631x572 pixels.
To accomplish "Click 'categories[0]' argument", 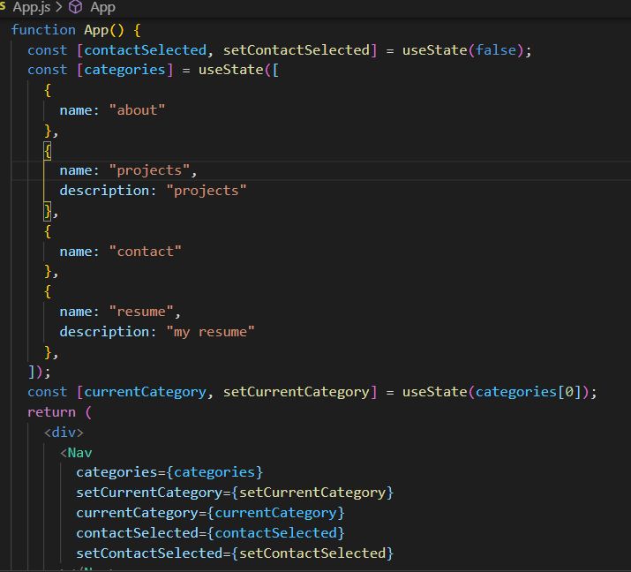I will [x=529, y=392].
